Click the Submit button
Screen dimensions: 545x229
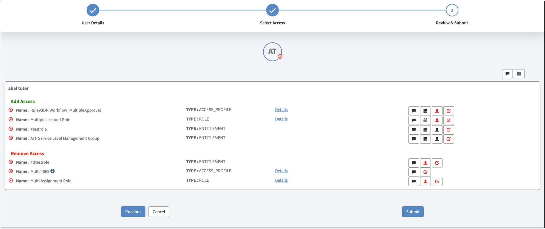[413, 212]
